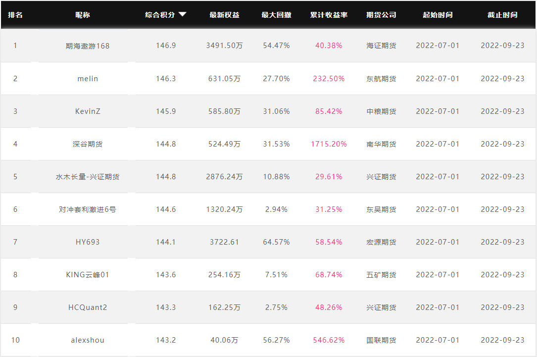
Task: Click the 起始时间 column header
Action: pyautogui.click(x=438, y=15)
